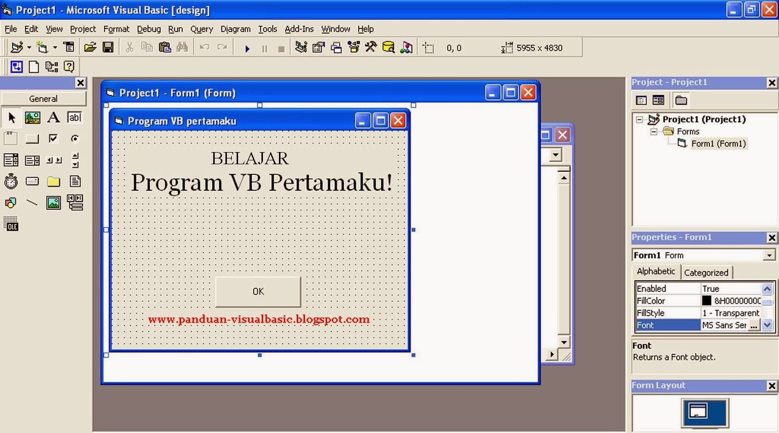Image resolution: width=779 pixels, height=433 pixels.
Task: Select the CheckBox control in the toolbox
Action: (x=54, y=139)
